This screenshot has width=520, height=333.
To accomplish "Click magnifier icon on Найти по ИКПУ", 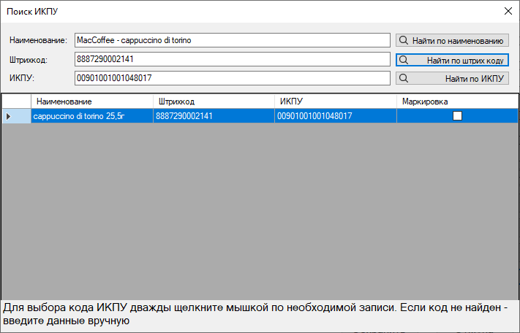I will pos(403,78).
